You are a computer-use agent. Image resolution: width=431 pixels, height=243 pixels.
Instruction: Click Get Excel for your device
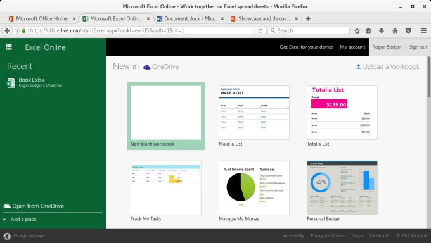point(306,47)
